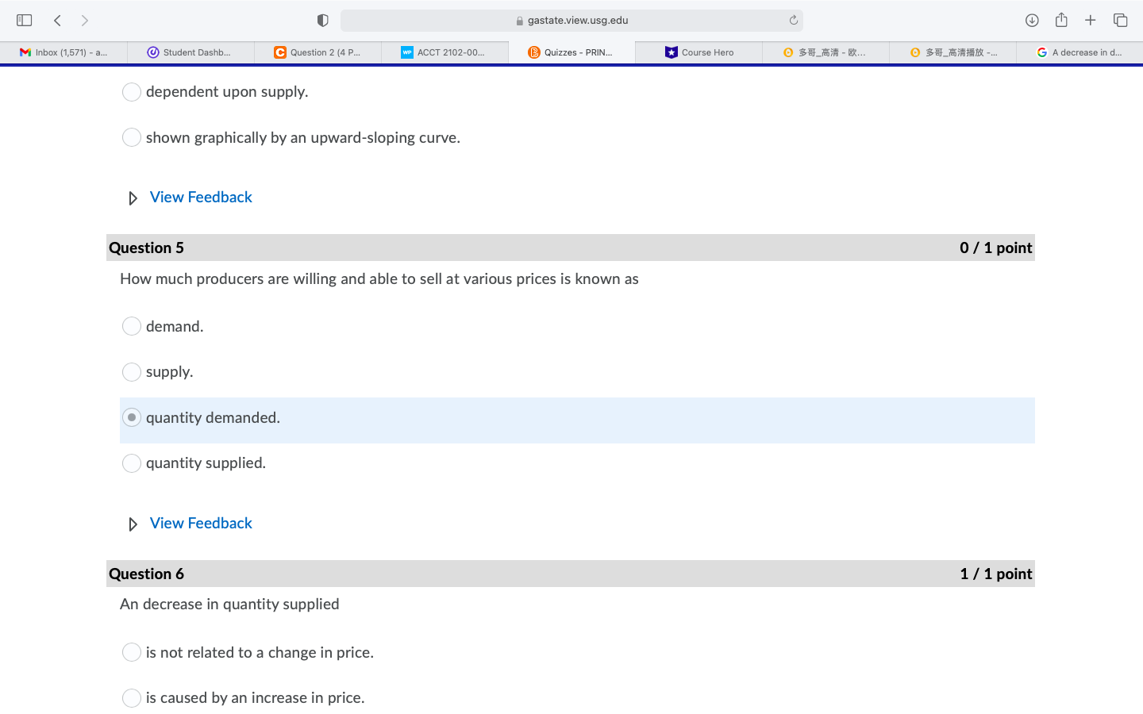This screenshot has width=1143, height=714.
Task: Select "quantity supplied." for Question 5
Action: pos(132,463)
